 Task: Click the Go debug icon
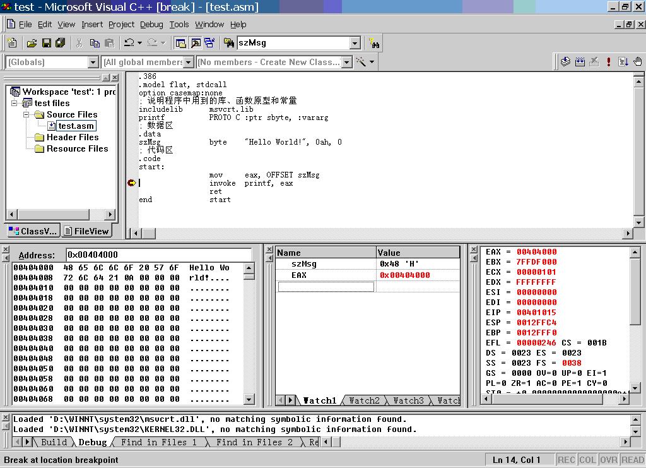(x=623, y=62)
